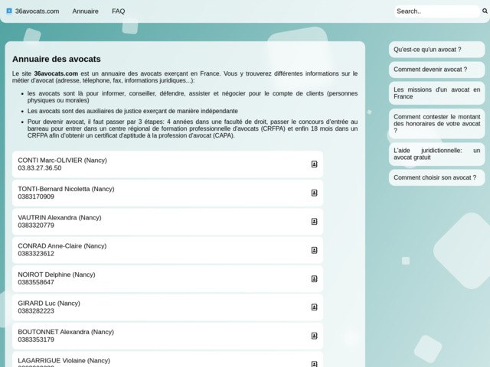This screenshot has width=490, height=367.
Task: Click phone number 0383353179
Action: tap(36, 339)
